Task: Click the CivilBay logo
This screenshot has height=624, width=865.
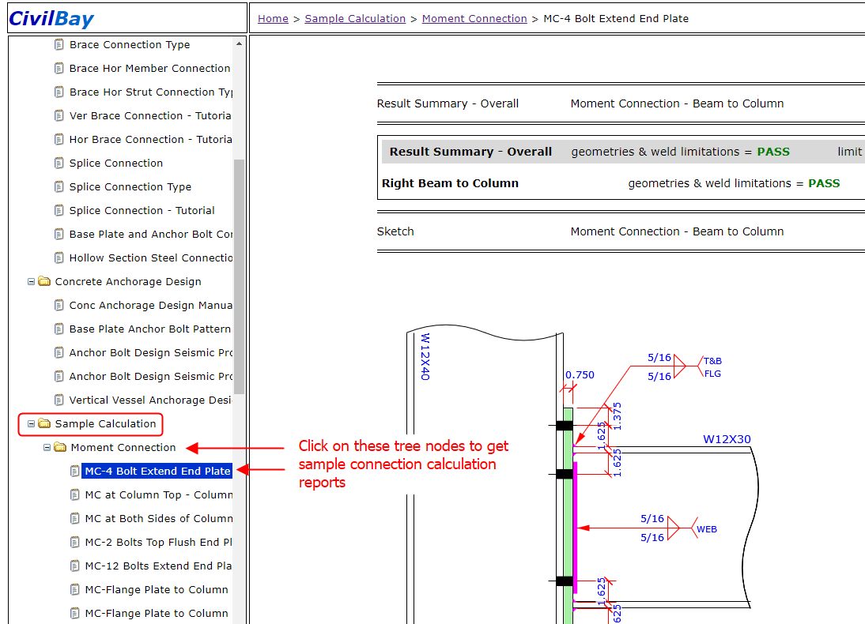Action: pyautogui.click(x=51, y=18)
